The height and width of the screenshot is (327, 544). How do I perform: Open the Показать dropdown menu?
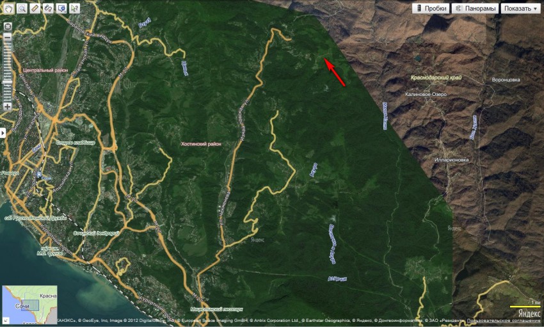520,8
